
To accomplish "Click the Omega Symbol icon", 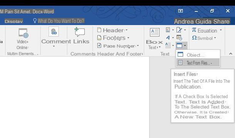I will click(194, 38).
